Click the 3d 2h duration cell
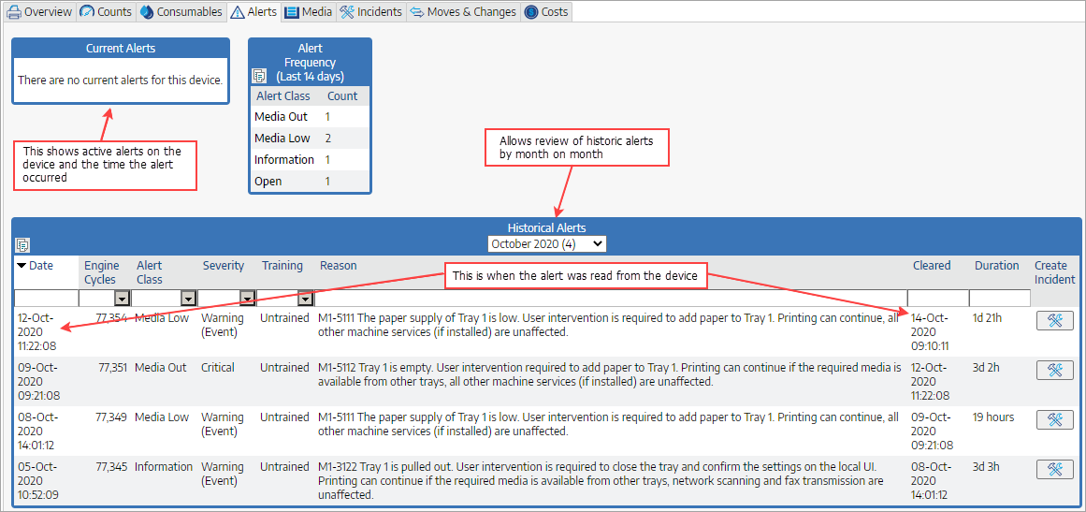Image resolution: width=1086 pixels, height=512 pixels. click(986, 367)
